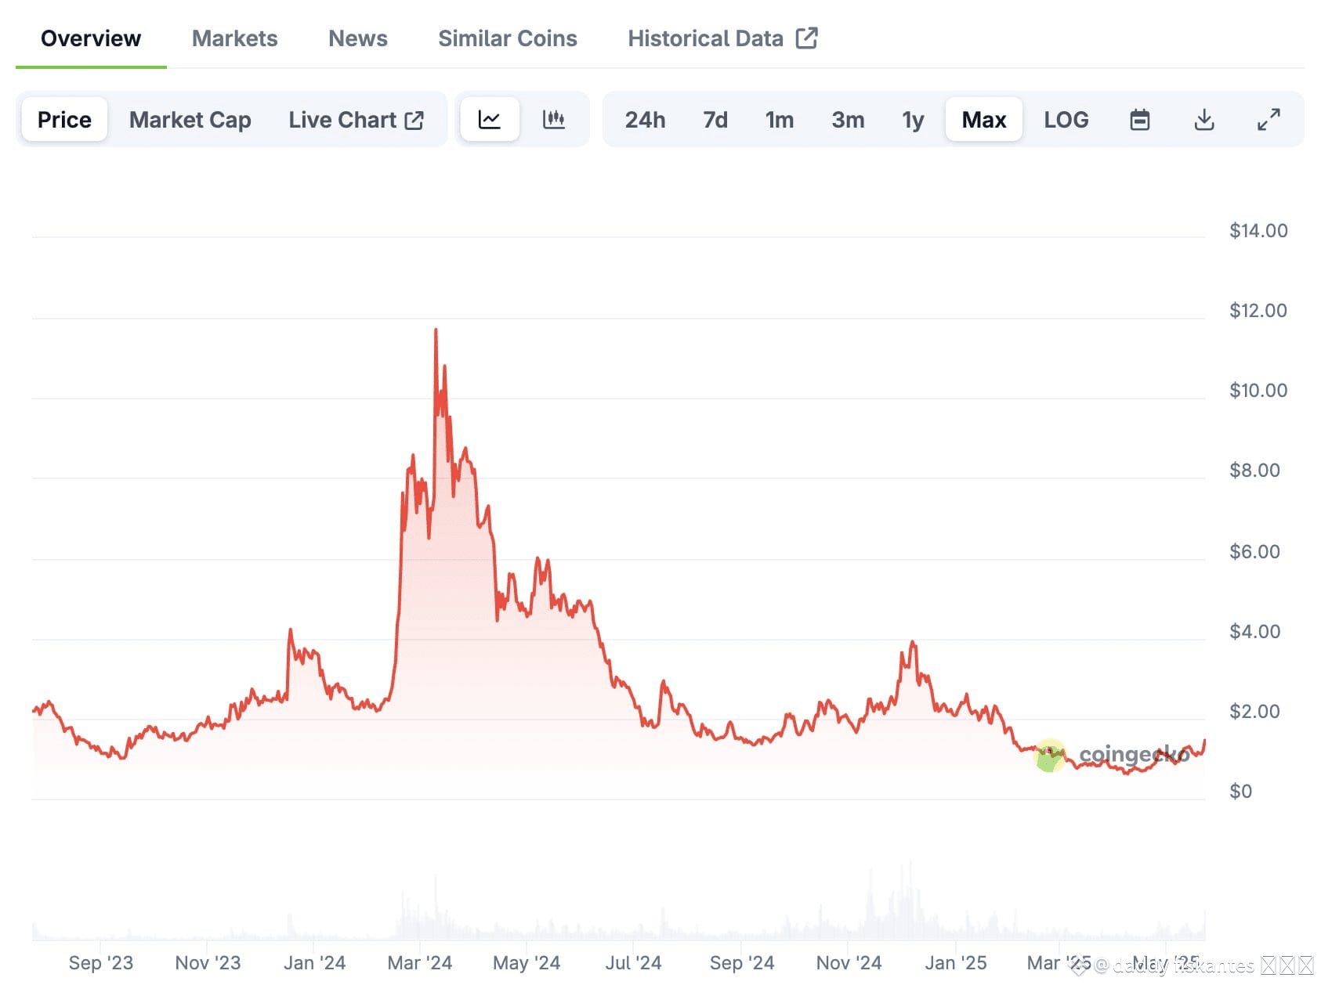Open Historical Data in new page
1321x985 pixels.
tap(722, 38)
